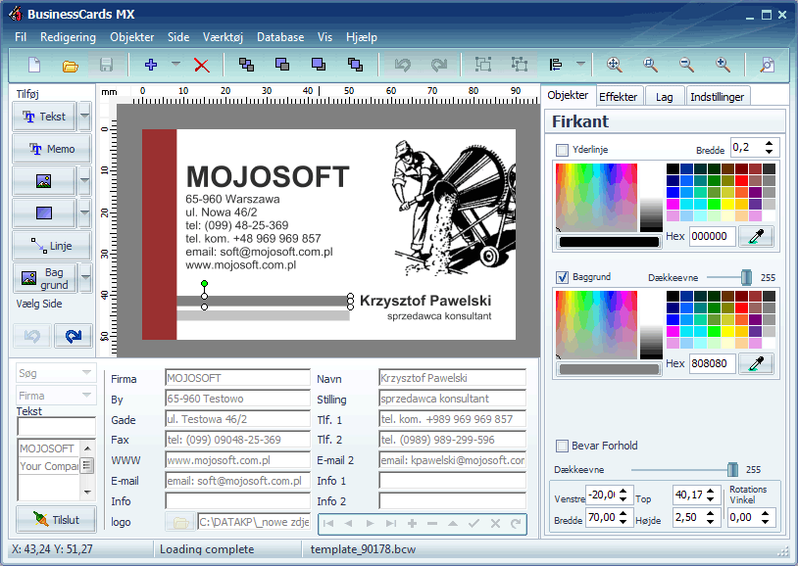Click the grayed-out save disk icon
This screenshot has height=566, width=798.
click(x=106, y=65)
